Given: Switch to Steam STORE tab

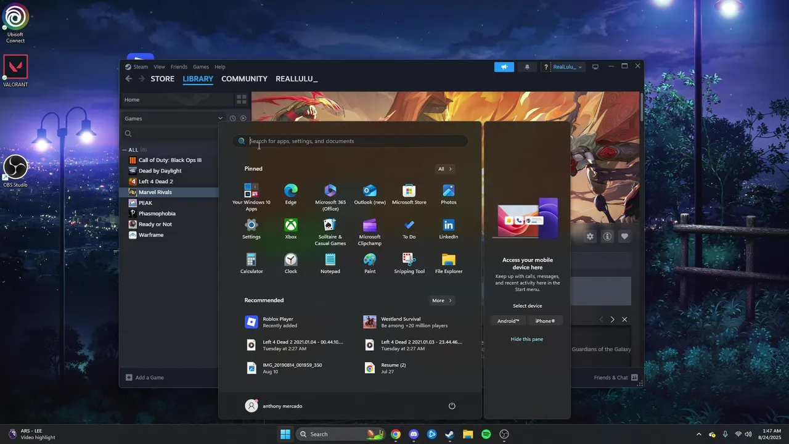Looking at the screenshot, I should click(163, 79).
